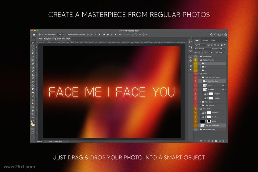
Task: Click the Home icon in options bar
Action: [34, 34]
